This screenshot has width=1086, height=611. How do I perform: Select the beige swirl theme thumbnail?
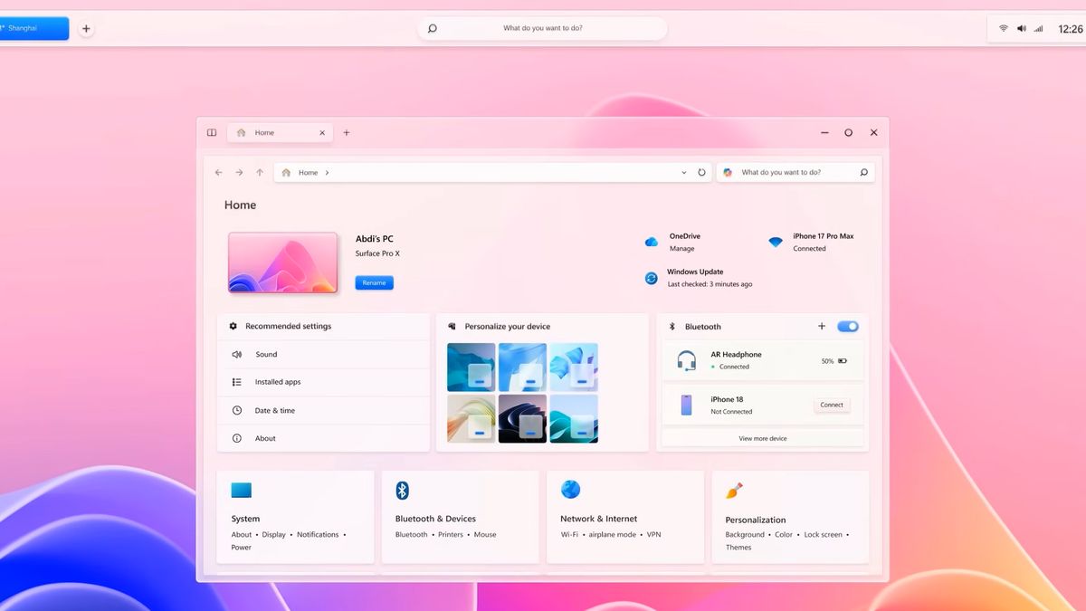coord(472,418)
